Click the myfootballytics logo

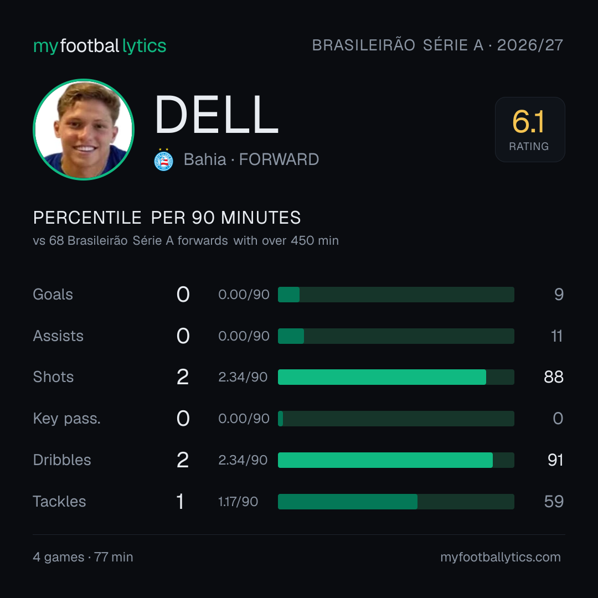[x=100, y=46]
